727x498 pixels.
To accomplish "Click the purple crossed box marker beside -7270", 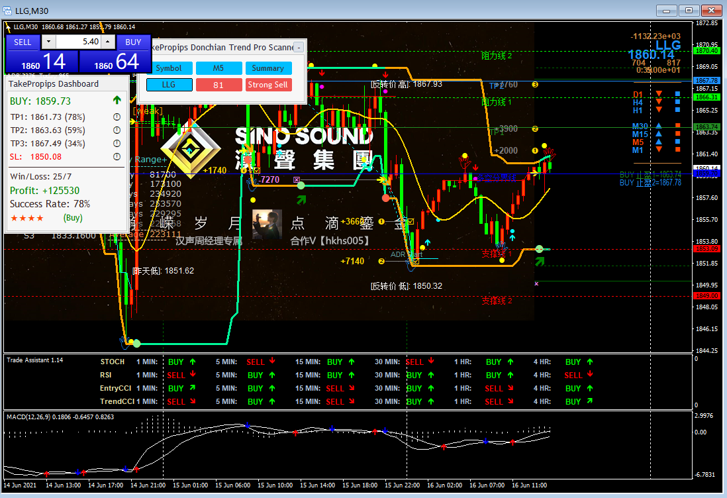I will [296, 179].
